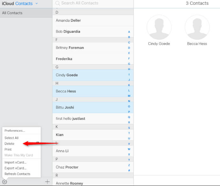Screen dimensions: 220x186
Task: Click the 3 Contacts header text
Action: click(x=197, y=3)
